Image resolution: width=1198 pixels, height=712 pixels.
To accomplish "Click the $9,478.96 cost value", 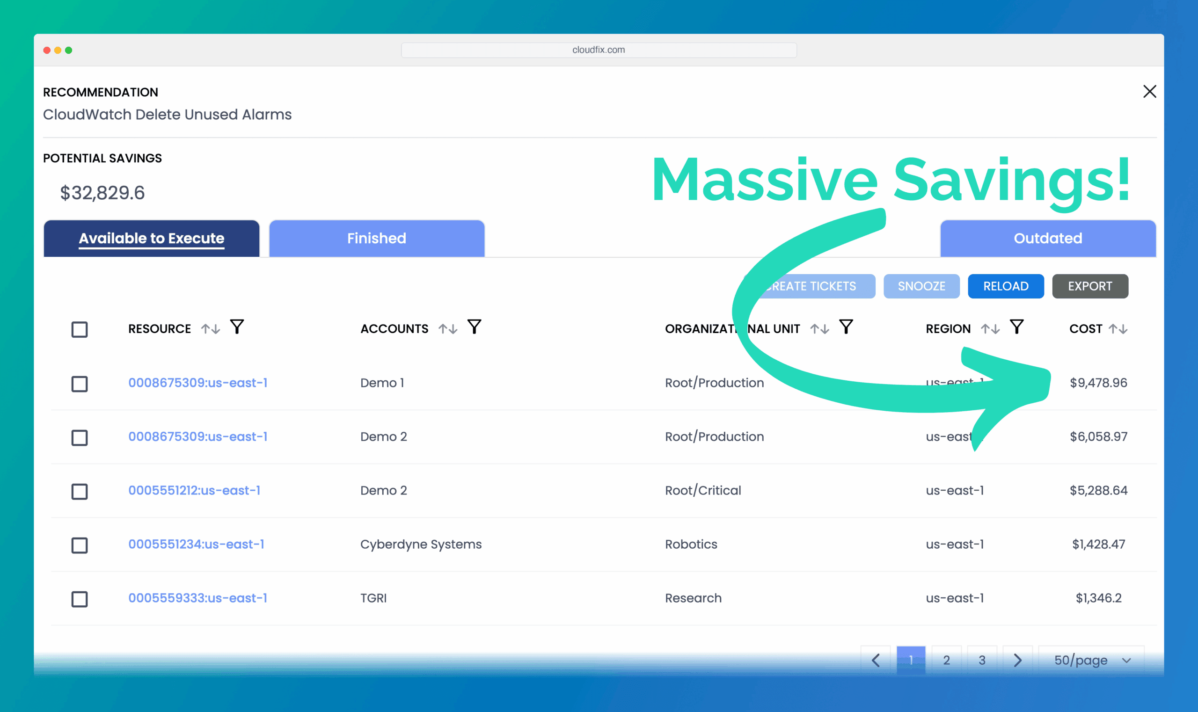I will 1098,382.
